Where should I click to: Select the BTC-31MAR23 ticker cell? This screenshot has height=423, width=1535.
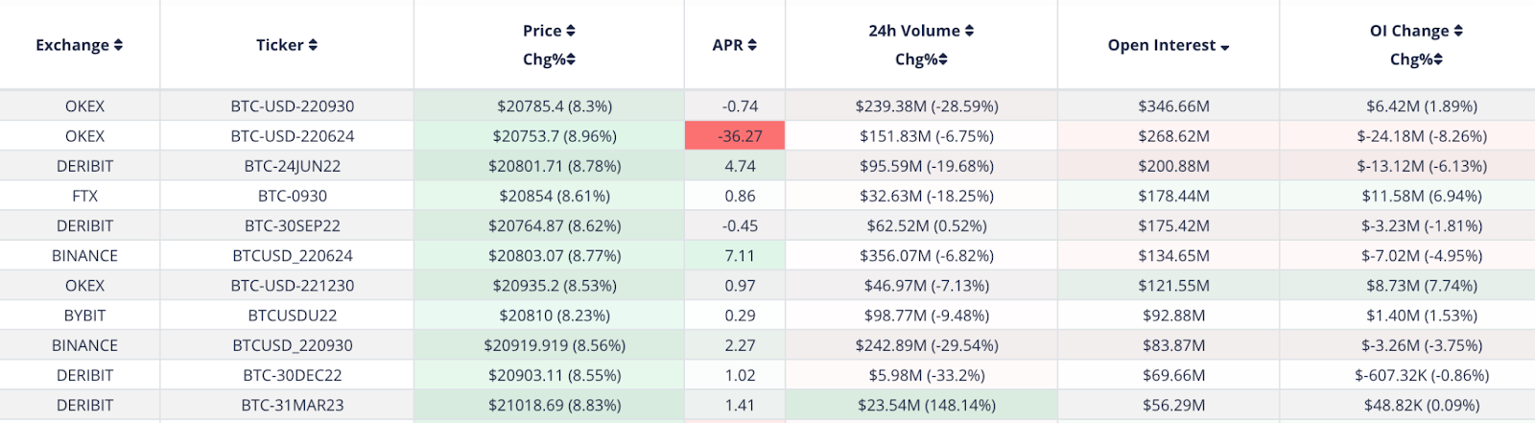pos(293,405)
